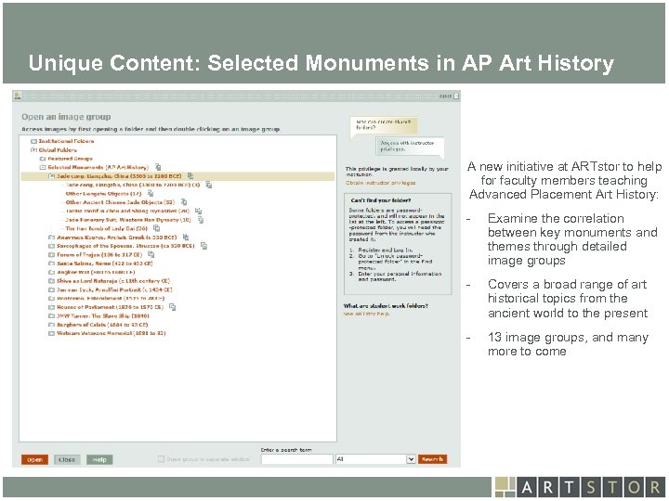
Task: Click the Angkor Wat folder icon
Action: point(51,272)
